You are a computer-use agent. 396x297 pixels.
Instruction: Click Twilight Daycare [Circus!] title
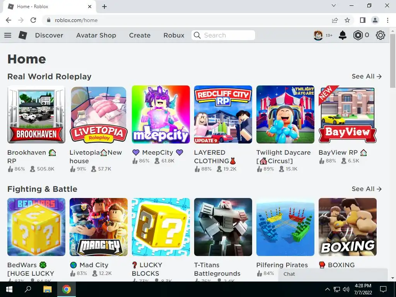(283, 157)
